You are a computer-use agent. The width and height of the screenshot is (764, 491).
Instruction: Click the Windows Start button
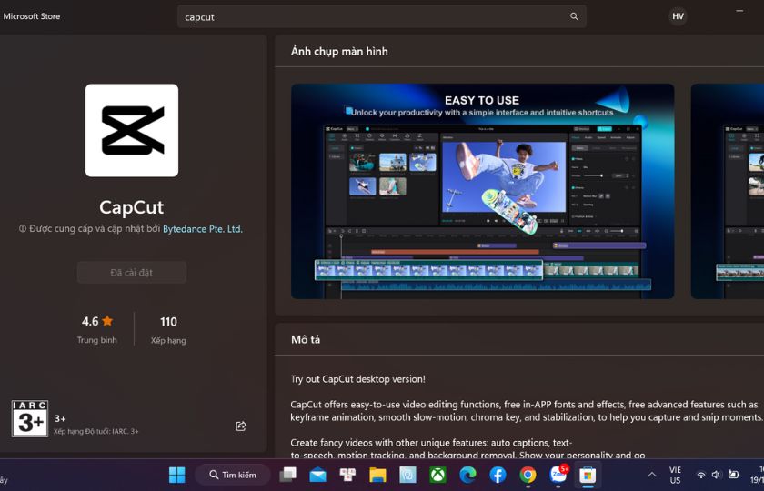176,475
